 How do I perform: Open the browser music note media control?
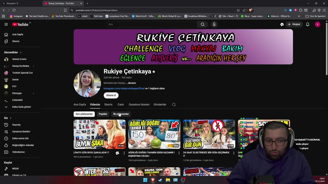[314, 10]
